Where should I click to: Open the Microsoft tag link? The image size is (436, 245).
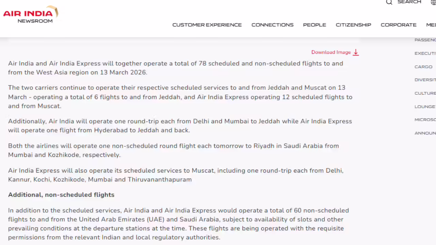click(425, 120)
